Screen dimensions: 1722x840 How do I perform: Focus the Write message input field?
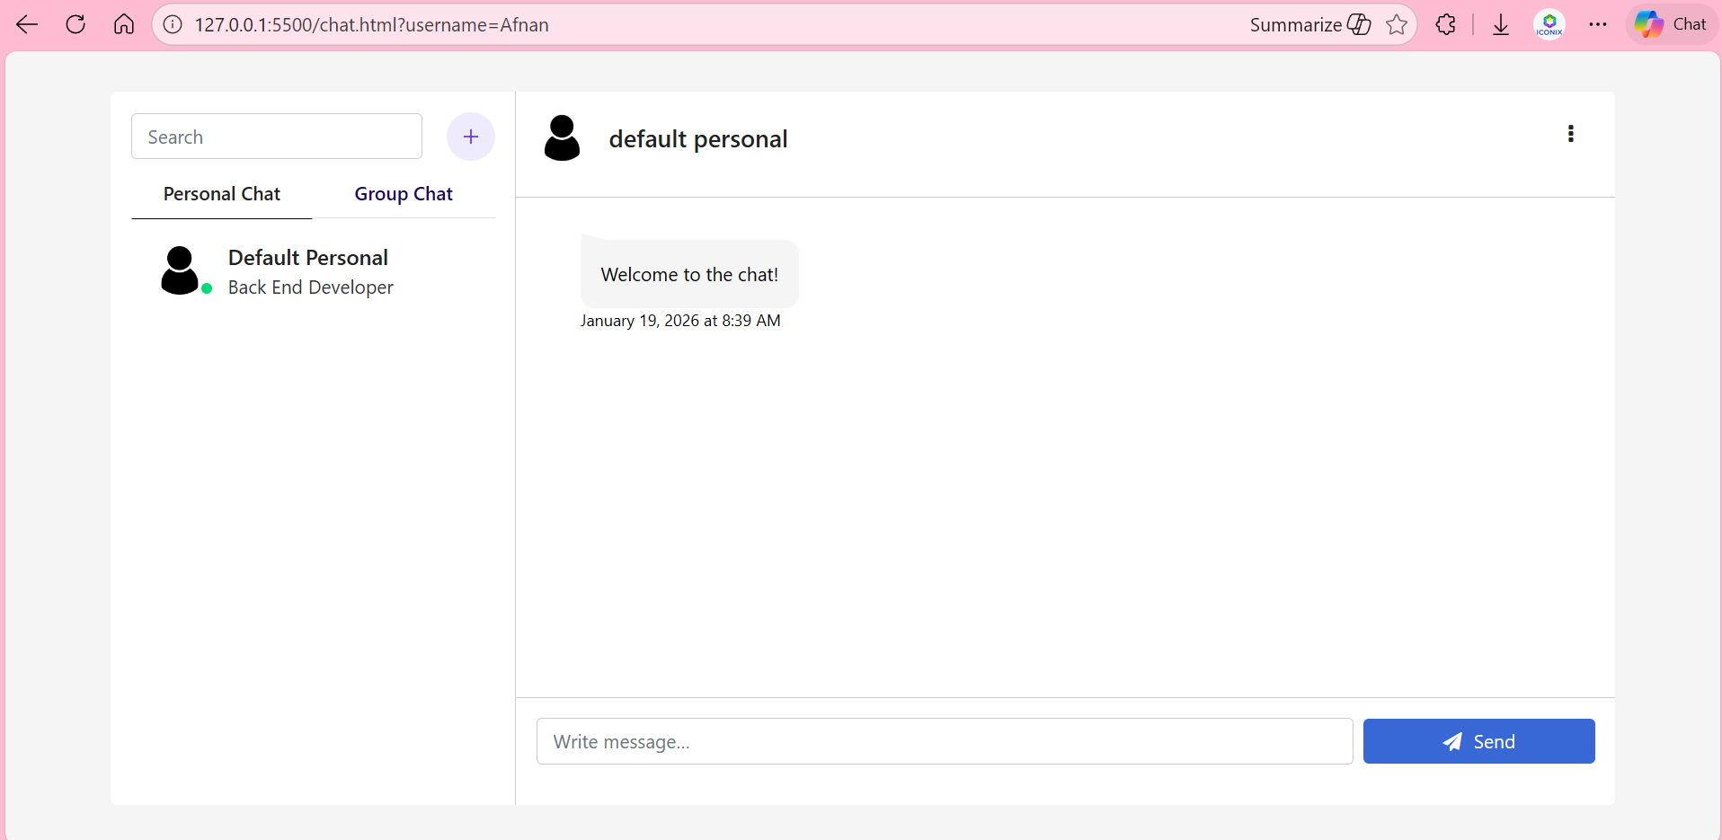point(944,741)
